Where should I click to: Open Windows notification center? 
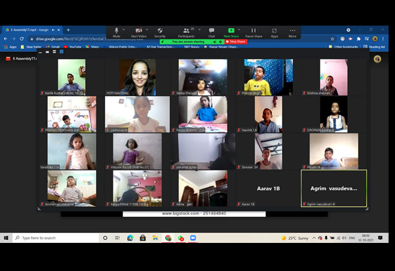point(380,238)
